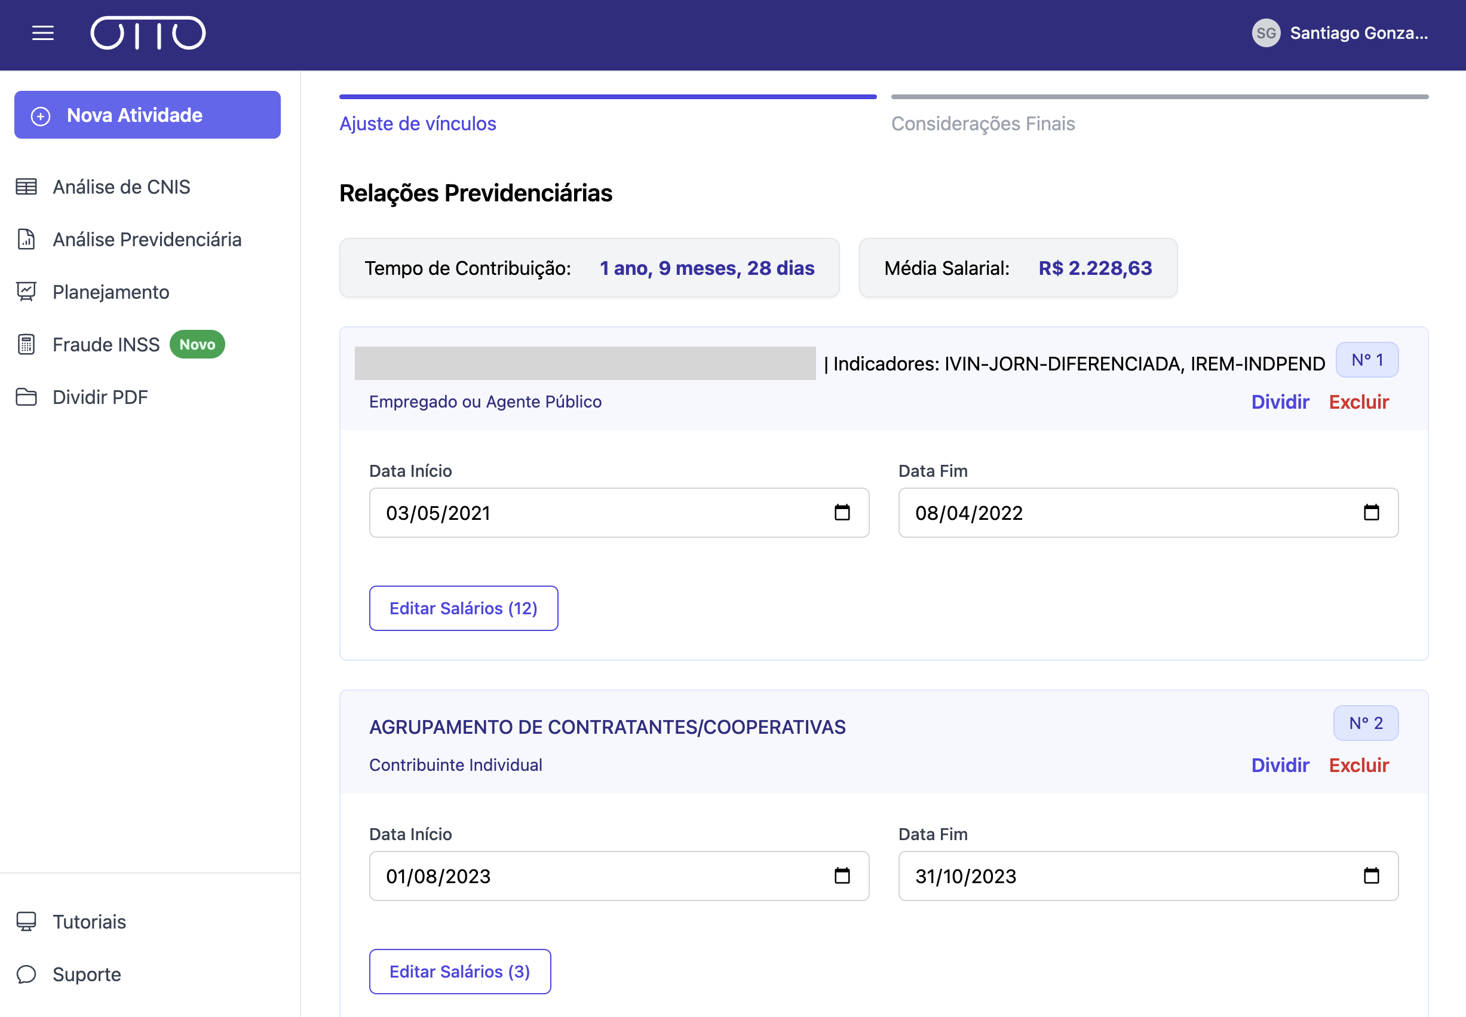Click the Nº 1 badge
The height and width of the screenshot is (1017, 1466).
[x=1367, y=360]
